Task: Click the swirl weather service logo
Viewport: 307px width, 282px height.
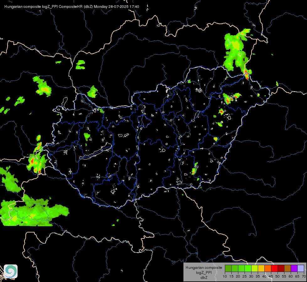Action: tap(11, 271)
